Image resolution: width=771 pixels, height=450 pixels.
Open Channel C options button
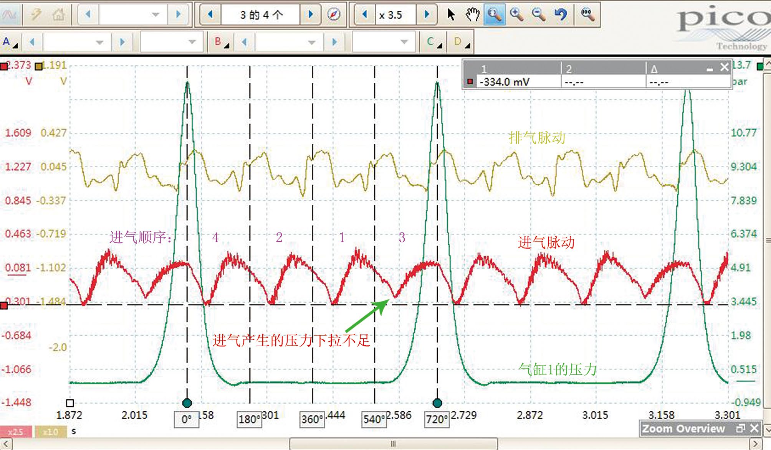434,42
